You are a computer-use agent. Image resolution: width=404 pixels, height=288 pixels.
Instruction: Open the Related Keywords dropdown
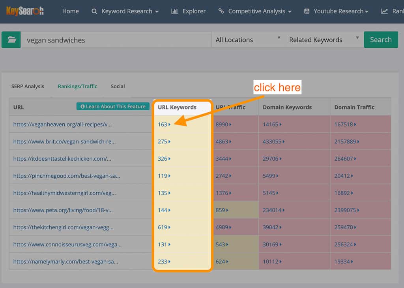(x=322, y=39)
